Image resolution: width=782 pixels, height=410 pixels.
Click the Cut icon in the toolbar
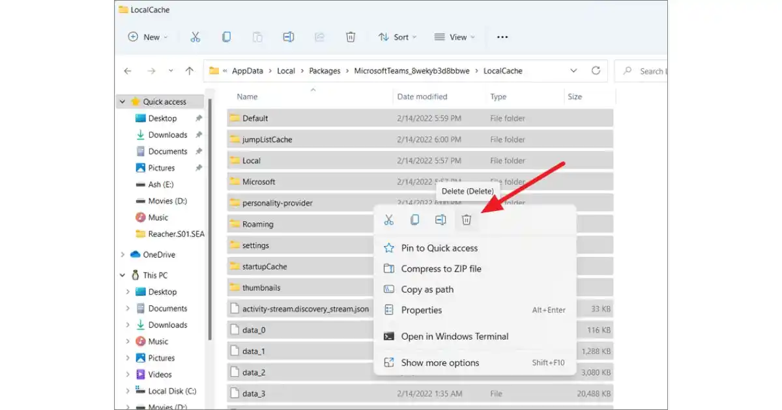tap(195, 37)
